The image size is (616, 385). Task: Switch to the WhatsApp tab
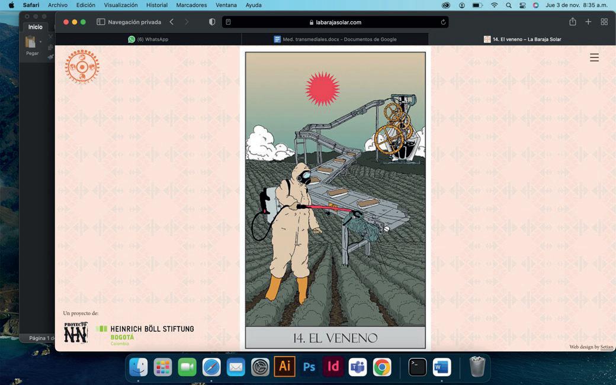(x=148, y=39)
